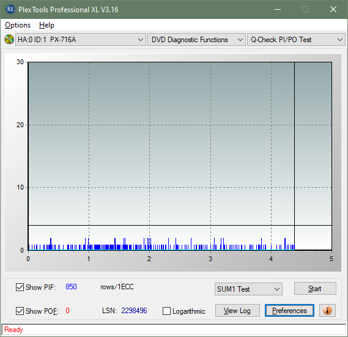The height and width of the screenshot is (337, 348).
Task: Toggle the Show POF checkbox
Action: [20, 311]
